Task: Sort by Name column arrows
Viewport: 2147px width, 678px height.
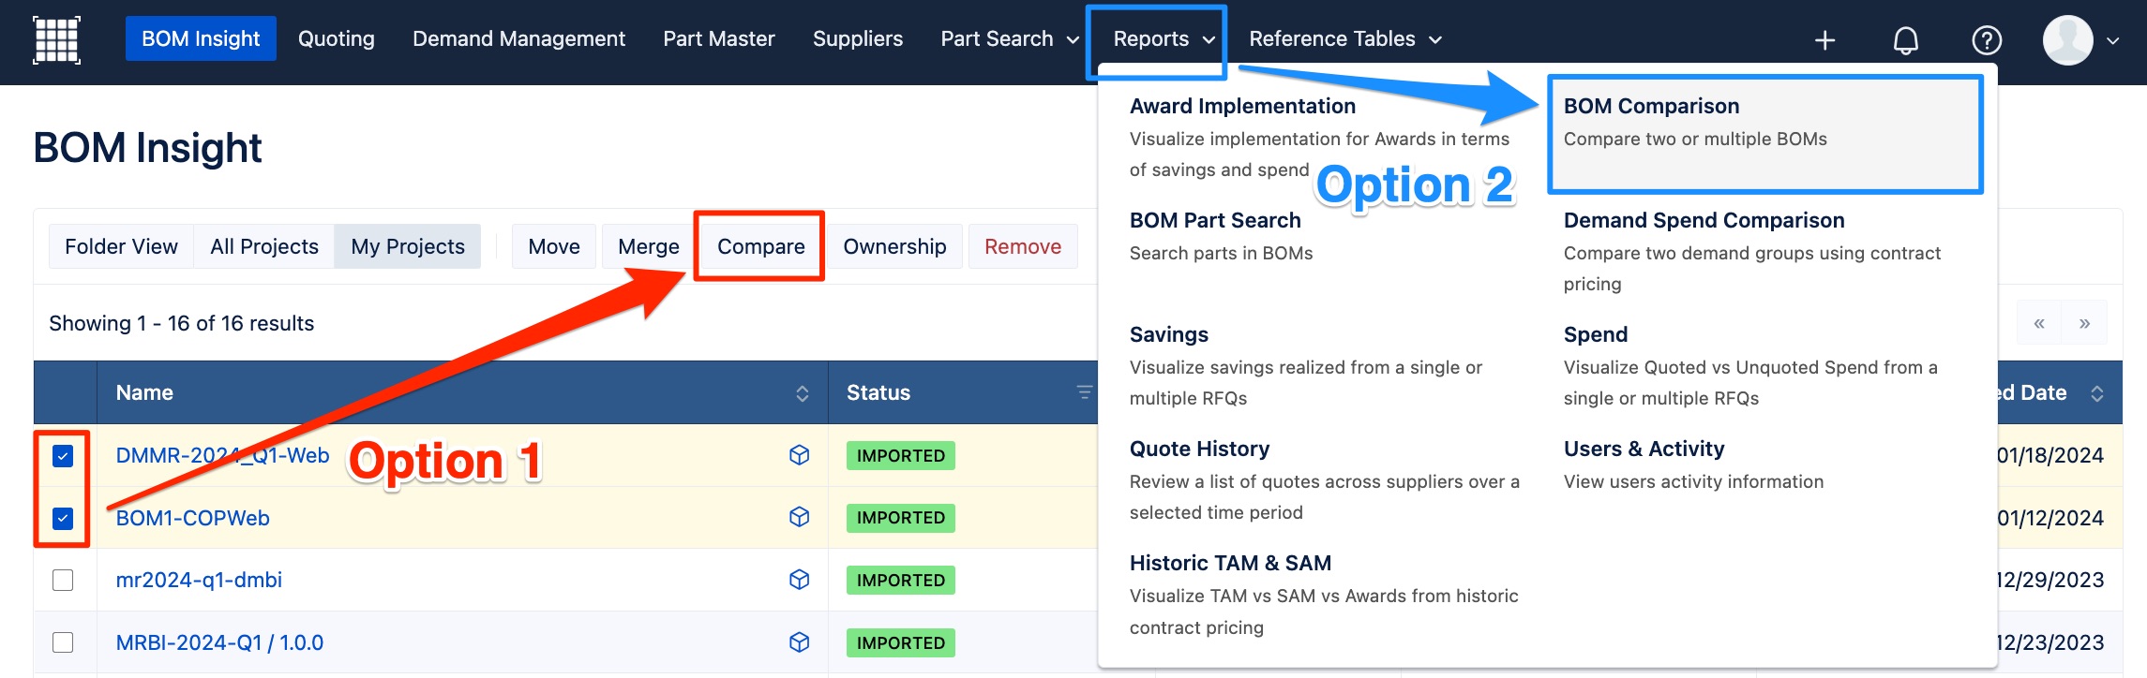Action: (803, 393)
